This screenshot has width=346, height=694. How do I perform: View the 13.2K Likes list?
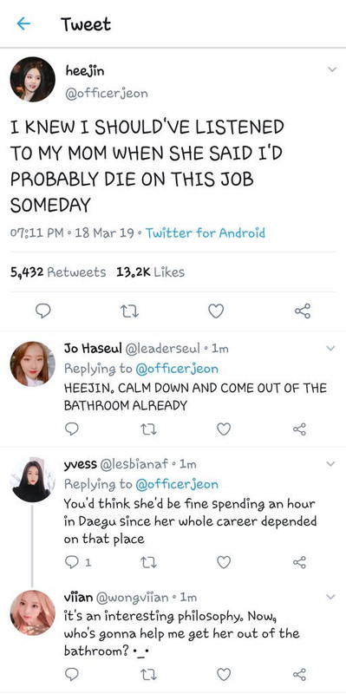[150, 272]
